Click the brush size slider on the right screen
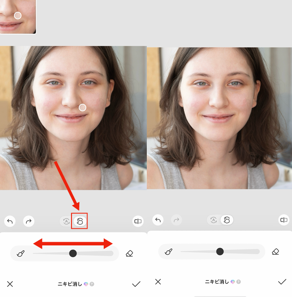Image resolution: width=292 pixels, height=297 pixels. click(220, 252)
